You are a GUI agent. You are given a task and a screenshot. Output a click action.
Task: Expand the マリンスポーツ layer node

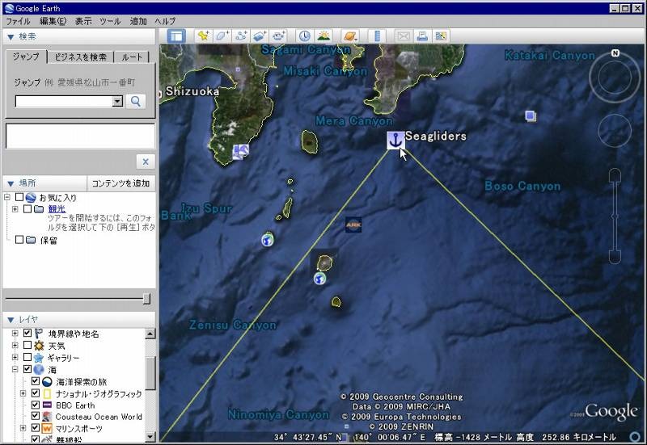(23, 428)
